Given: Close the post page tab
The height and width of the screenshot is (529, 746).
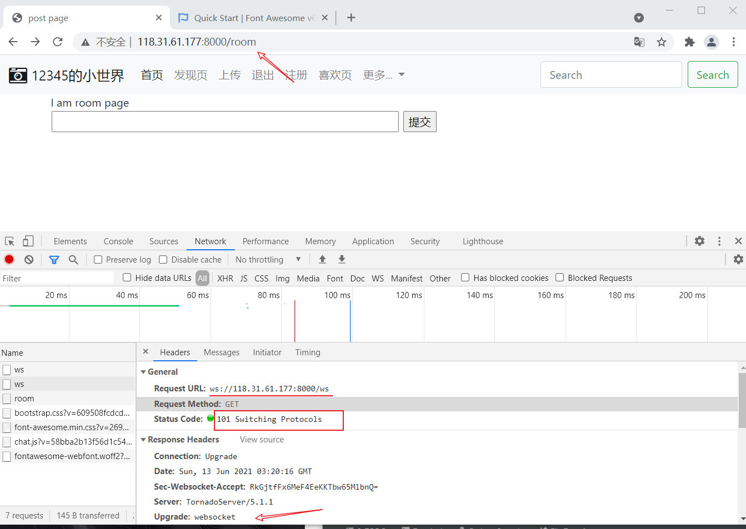Looking at the screenshot, I should tap(159, 18).
